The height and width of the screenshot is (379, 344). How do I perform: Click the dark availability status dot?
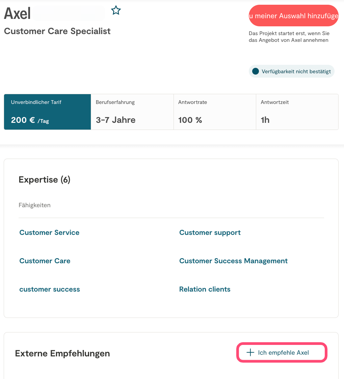tap(256, 71)
